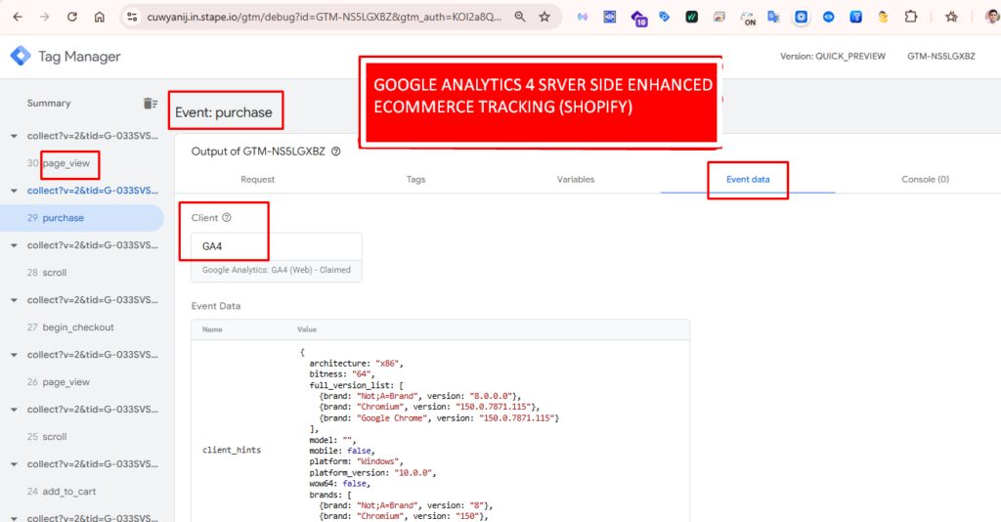Reload the page with the refresh icon
The width and height of the screenshot is (1001, 522).
point(71,17)
